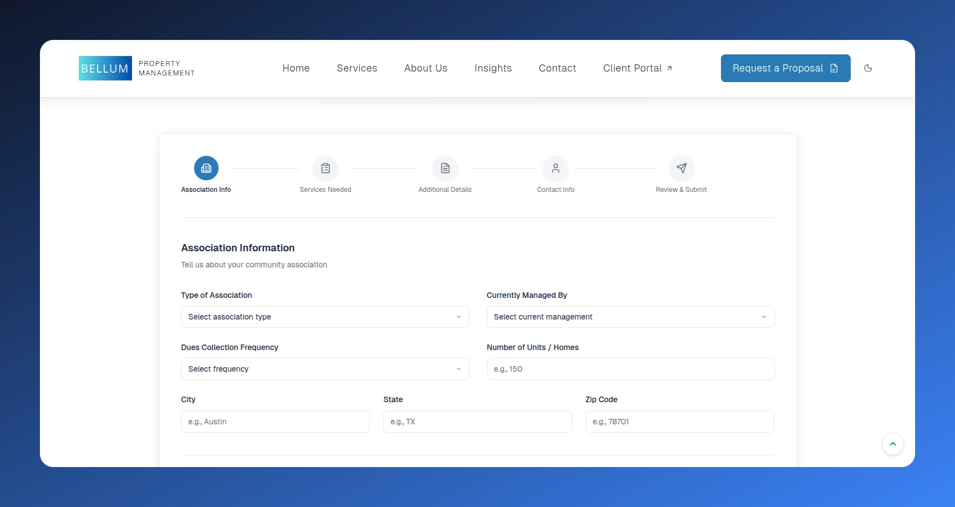Click the Association Info step label
This screenshot has height=507, width=955.
click(x=206, y=190)
